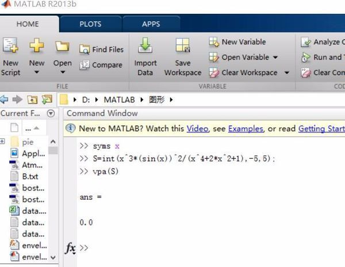Switch to the APPS tab
This screenshot has height=267, width=345.
(x=151, y=24)
